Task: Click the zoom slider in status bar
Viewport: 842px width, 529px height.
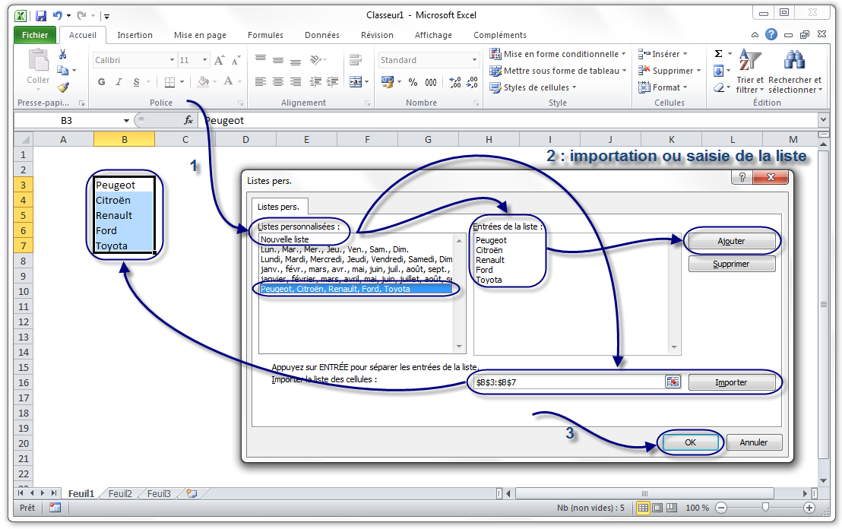Action: [765, 508]
